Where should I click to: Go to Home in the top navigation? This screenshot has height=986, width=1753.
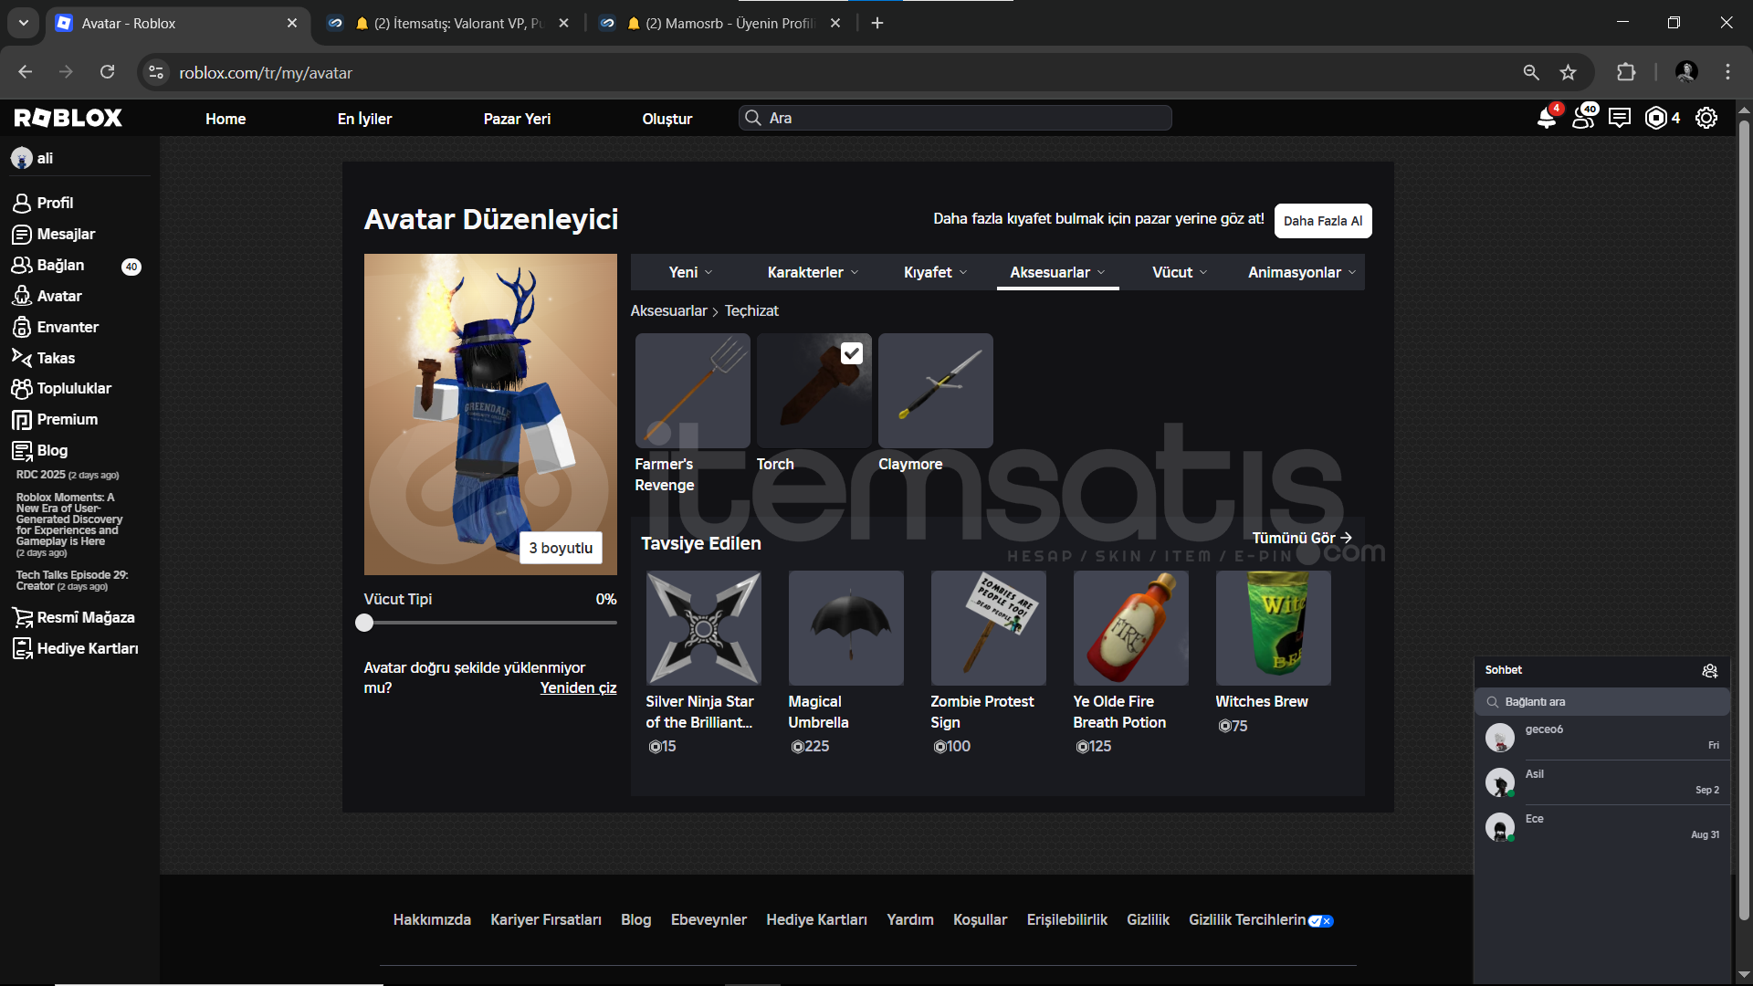(226, 119)
